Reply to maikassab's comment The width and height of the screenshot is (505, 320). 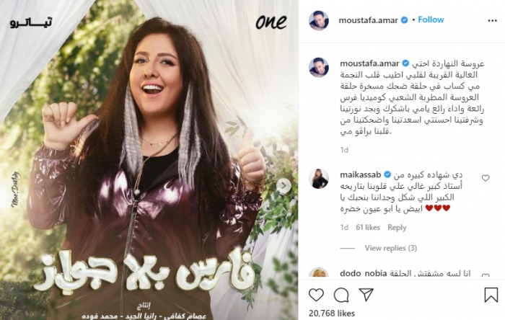[397, 227]
